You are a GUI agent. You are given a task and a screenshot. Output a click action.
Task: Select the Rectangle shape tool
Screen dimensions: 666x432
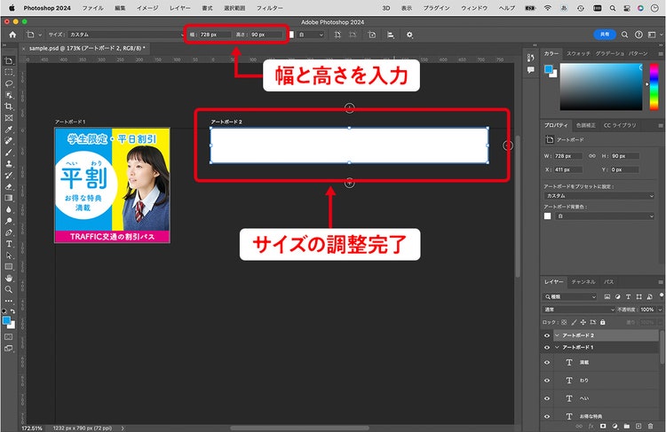(9, 267)
